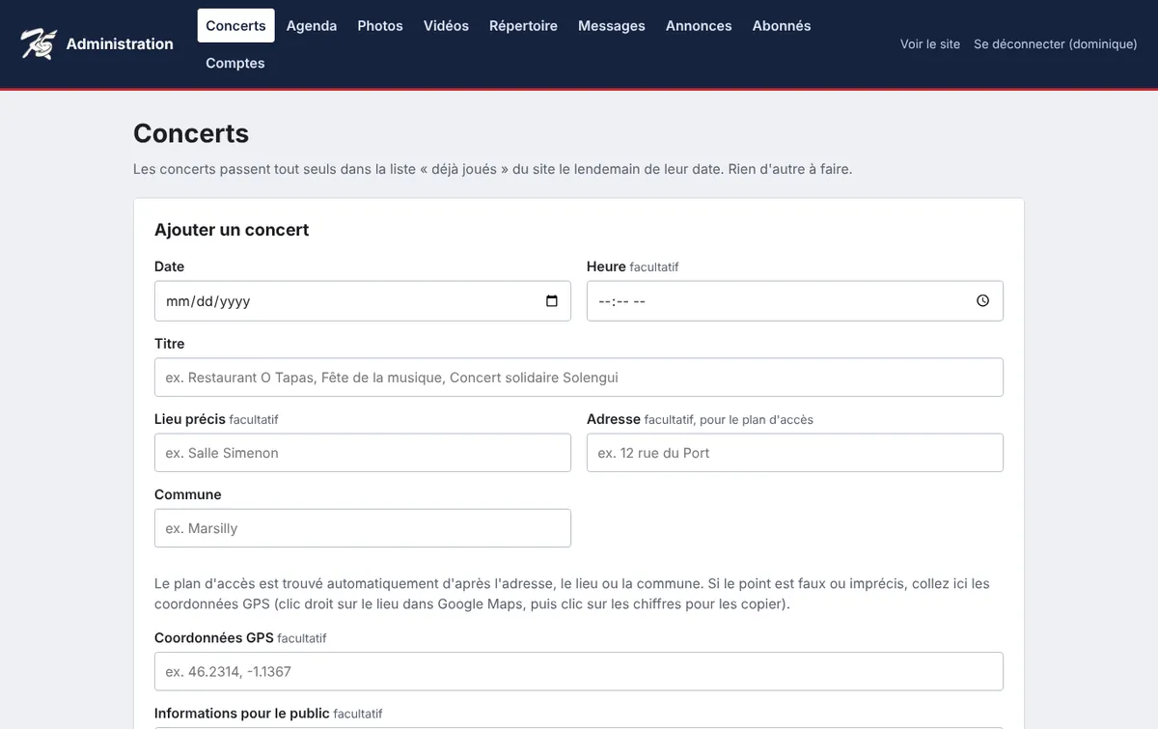The image size is (1158, 729).
Task: Click into the Titre field
Action: coord(579,378)
